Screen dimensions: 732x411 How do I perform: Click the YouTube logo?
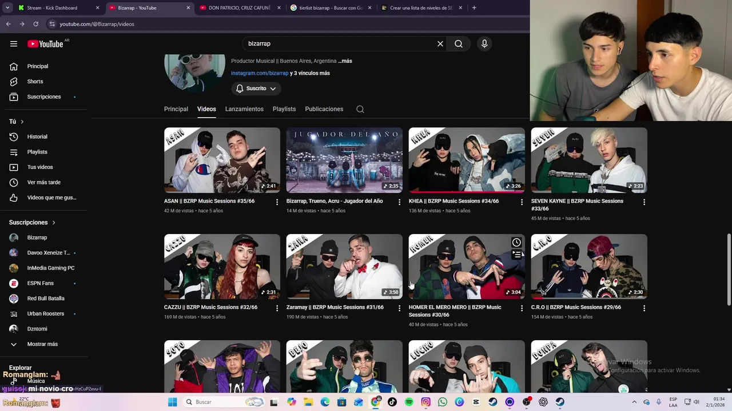tap(45, 44)
